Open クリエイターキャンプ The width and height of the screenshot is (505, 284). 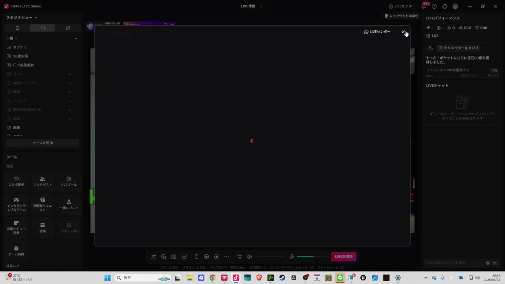click(458, 48)
